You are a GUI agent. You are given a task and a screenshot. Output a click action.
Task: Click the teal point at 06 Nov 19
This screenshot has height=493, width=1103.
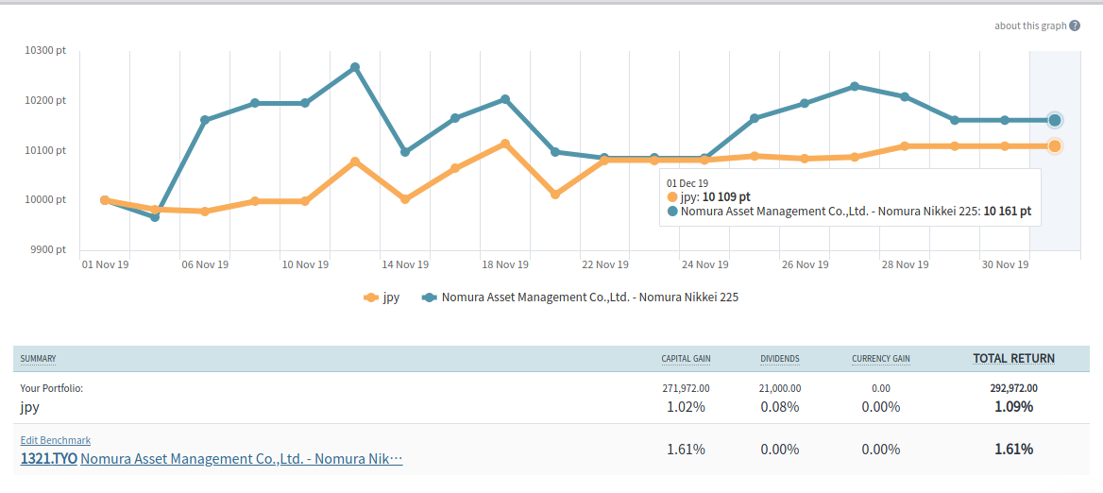[x=205, y=120]
